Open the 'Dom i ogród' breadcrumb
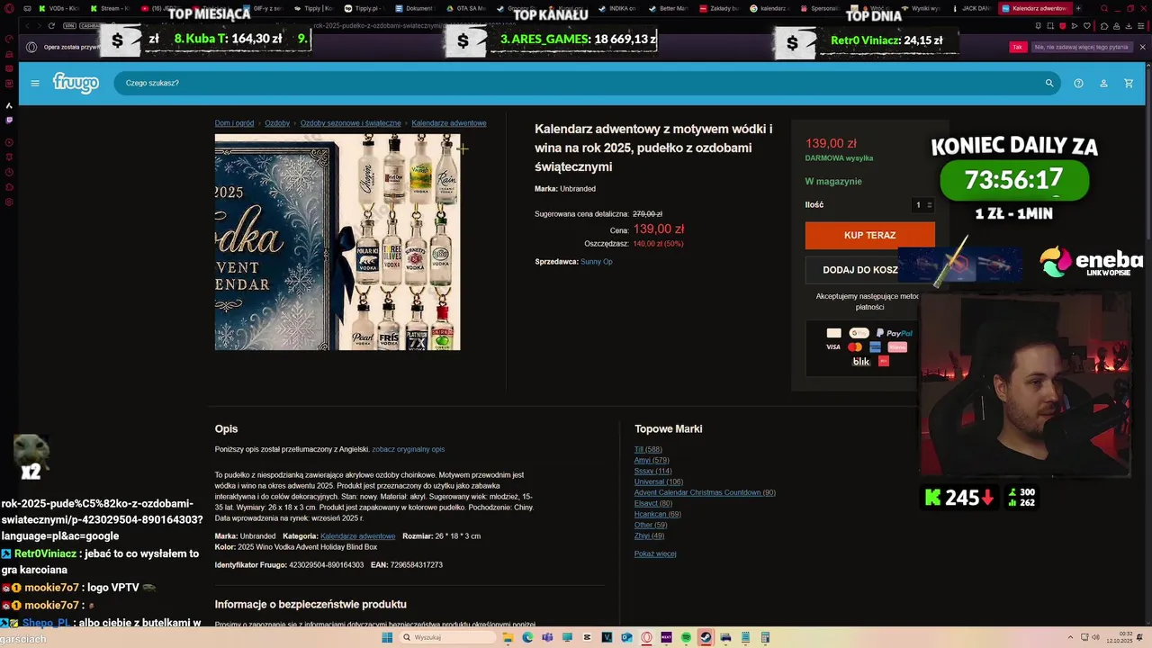 point(234,123)
